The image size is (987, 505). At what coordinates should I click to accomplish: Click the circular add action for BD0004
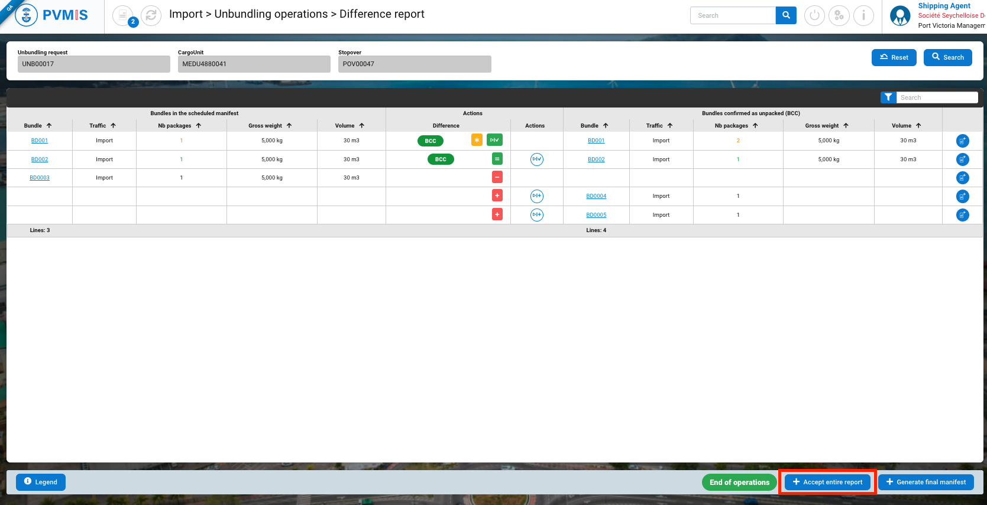pyautogui.click(x=536, y=196)
